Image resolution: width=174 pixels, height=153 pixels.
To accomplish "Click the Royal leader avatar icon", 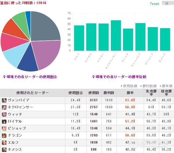I will pos(4,121).
